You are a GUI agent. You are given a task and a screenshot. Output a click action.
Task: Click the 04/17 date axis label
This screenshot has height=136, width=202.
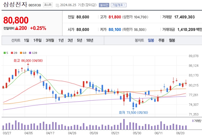(50, 133)
